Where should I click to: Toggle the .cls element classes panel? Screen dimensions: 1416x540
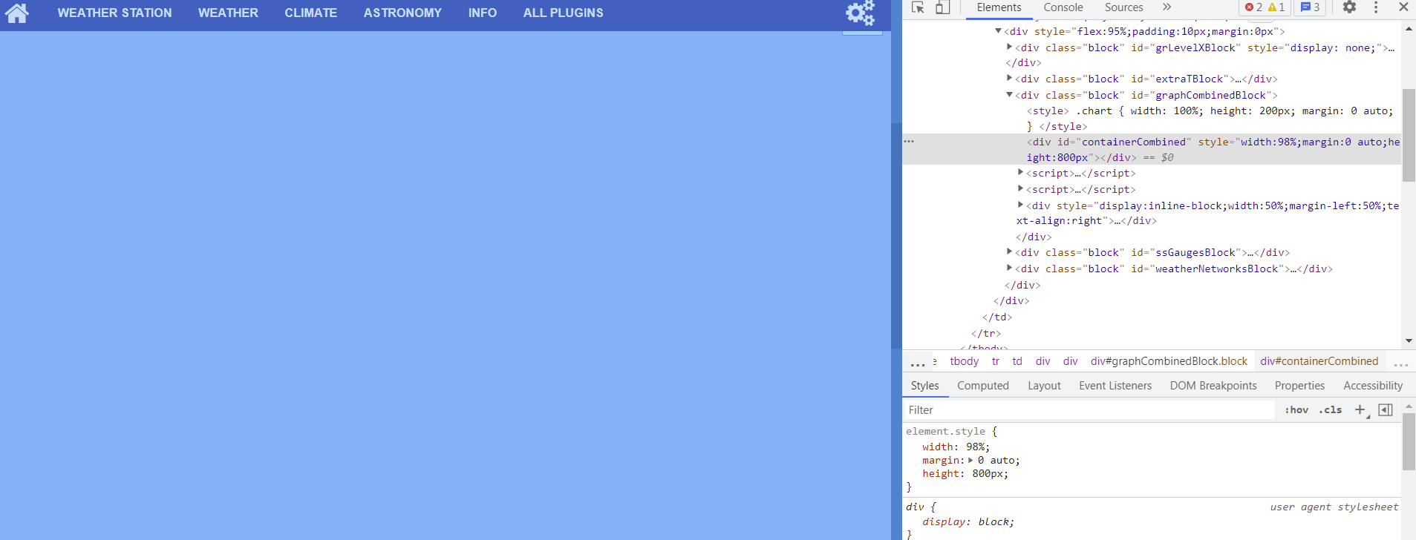(x=1330, y=410)
